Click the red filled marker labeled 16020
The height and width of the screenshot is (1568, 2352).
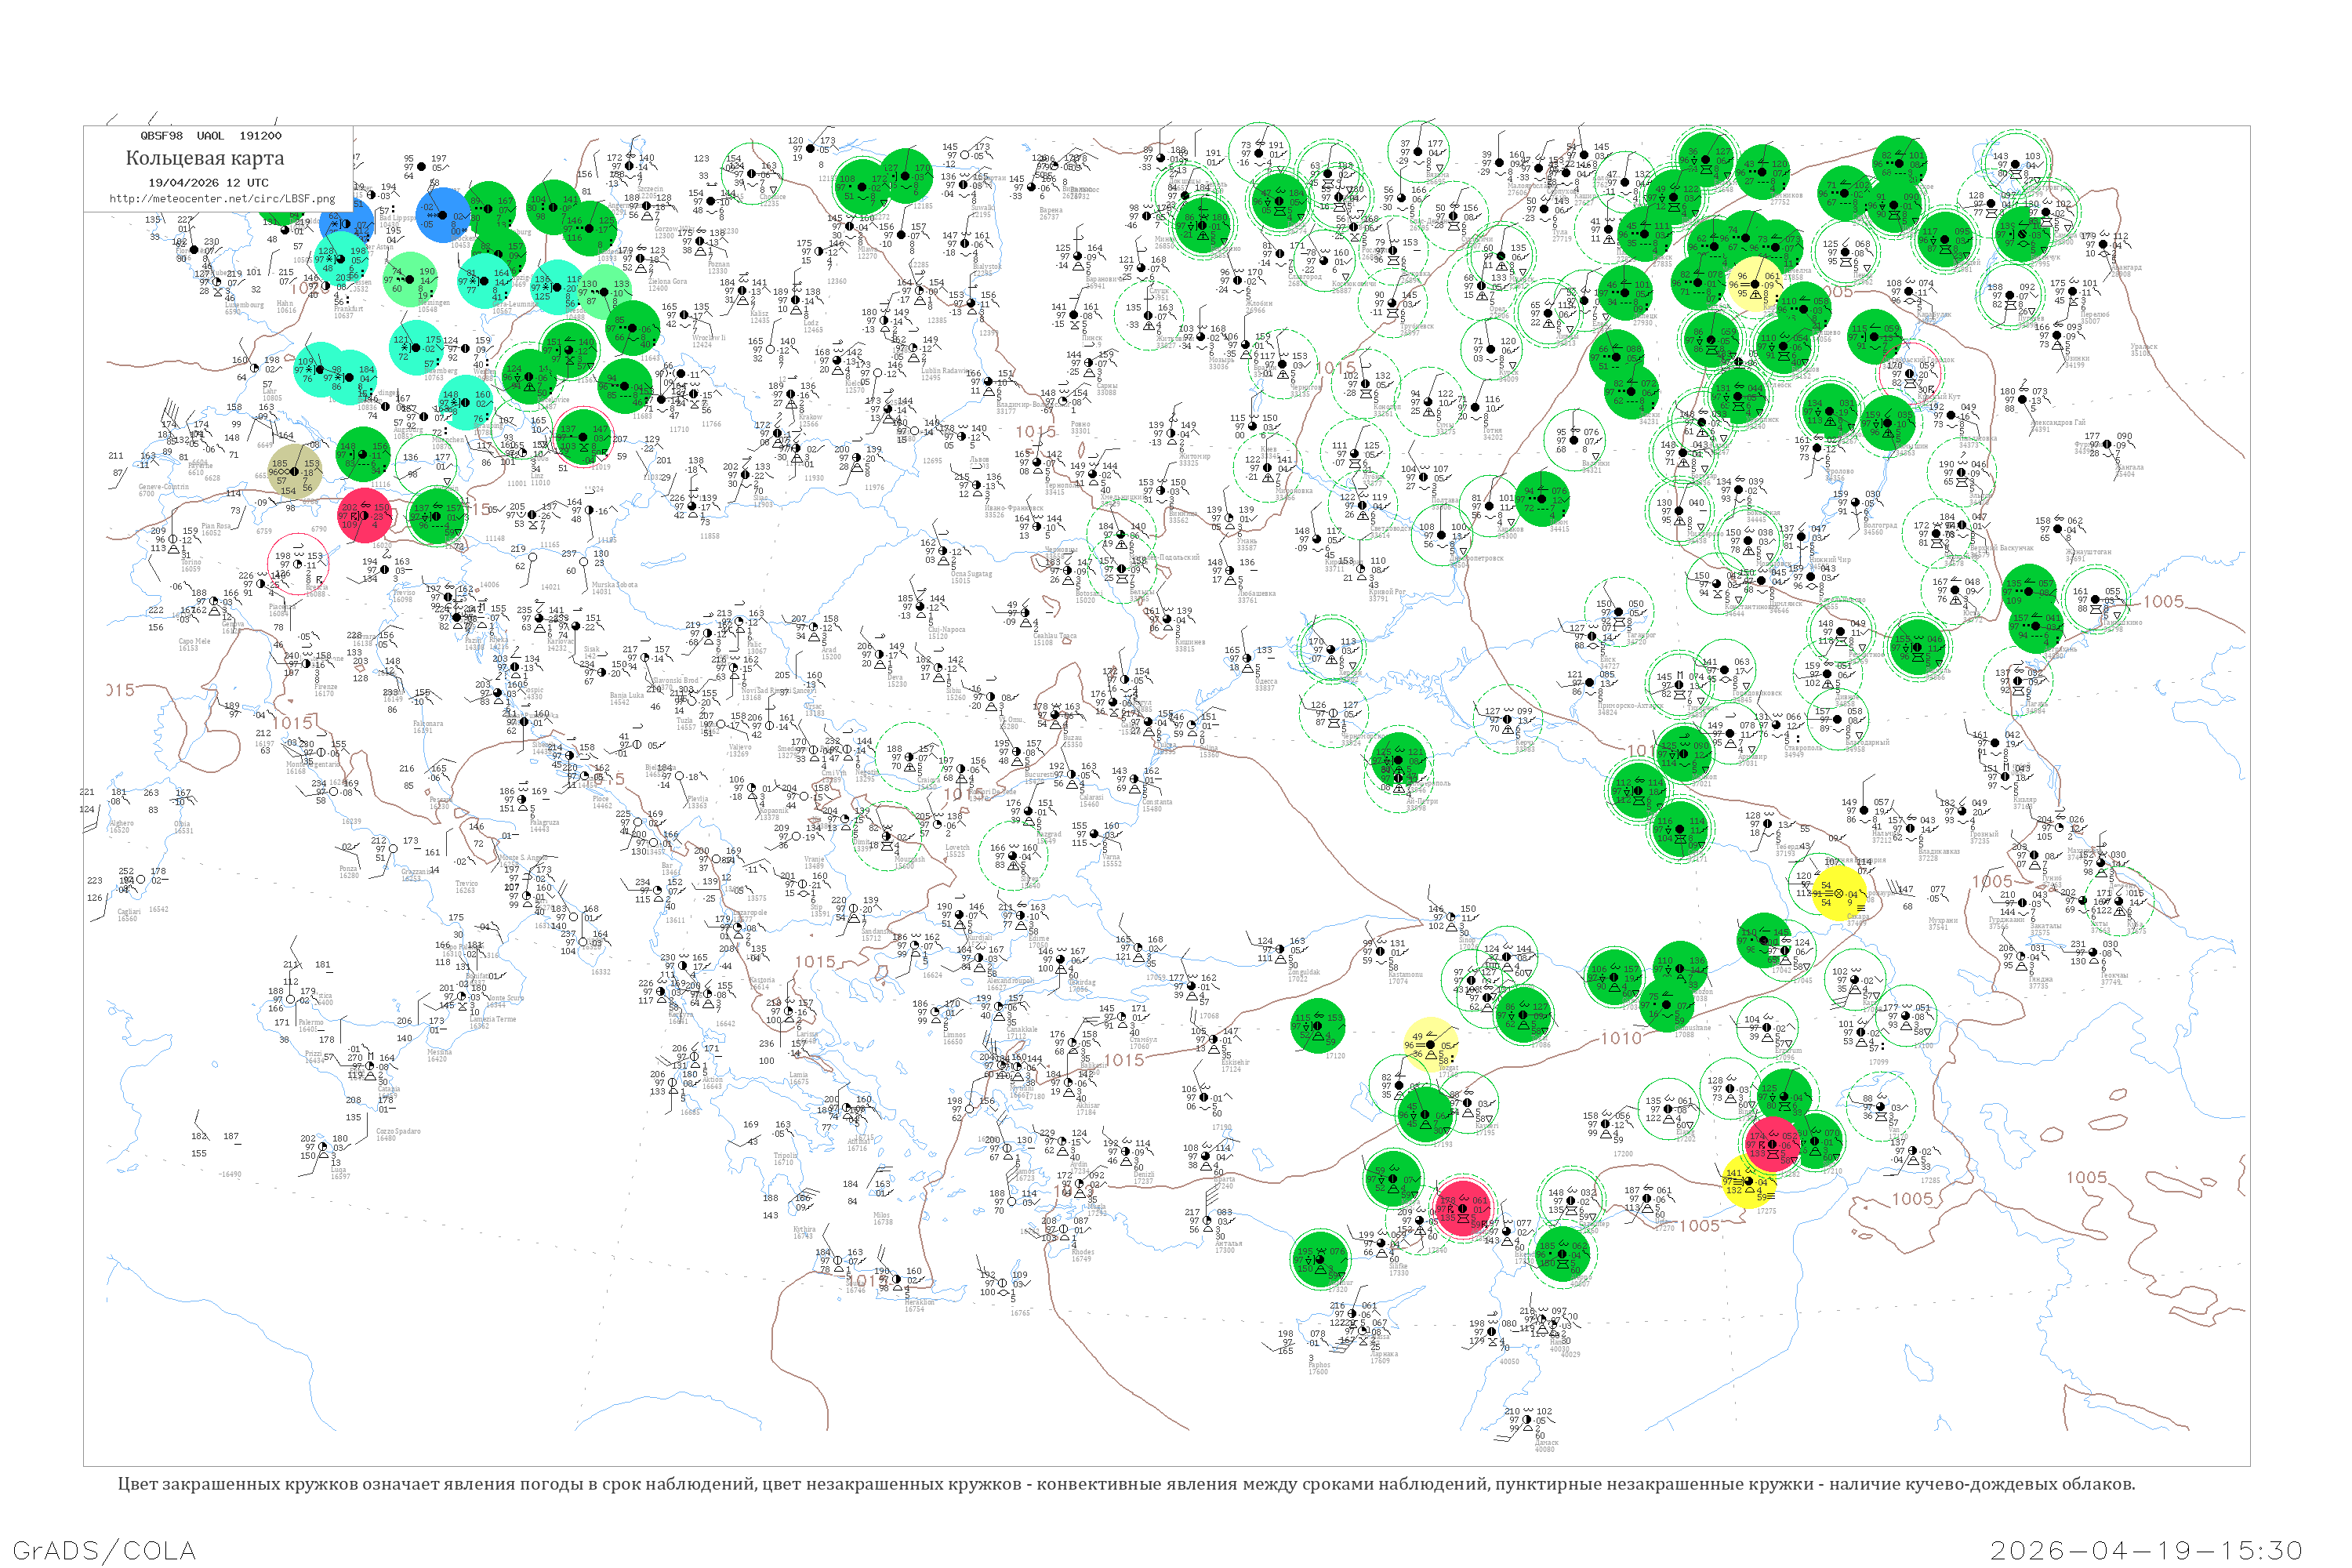point(365,516)
